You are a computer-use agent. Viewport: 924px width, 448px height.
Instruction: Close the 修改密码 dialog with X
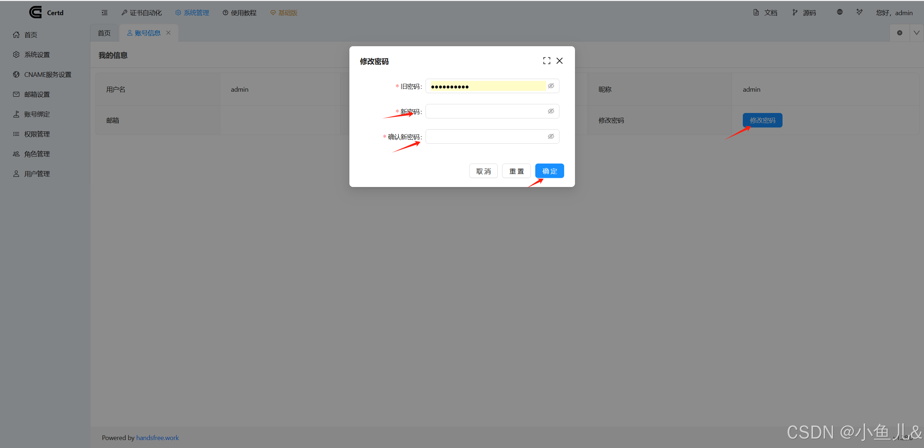[559, 61]
